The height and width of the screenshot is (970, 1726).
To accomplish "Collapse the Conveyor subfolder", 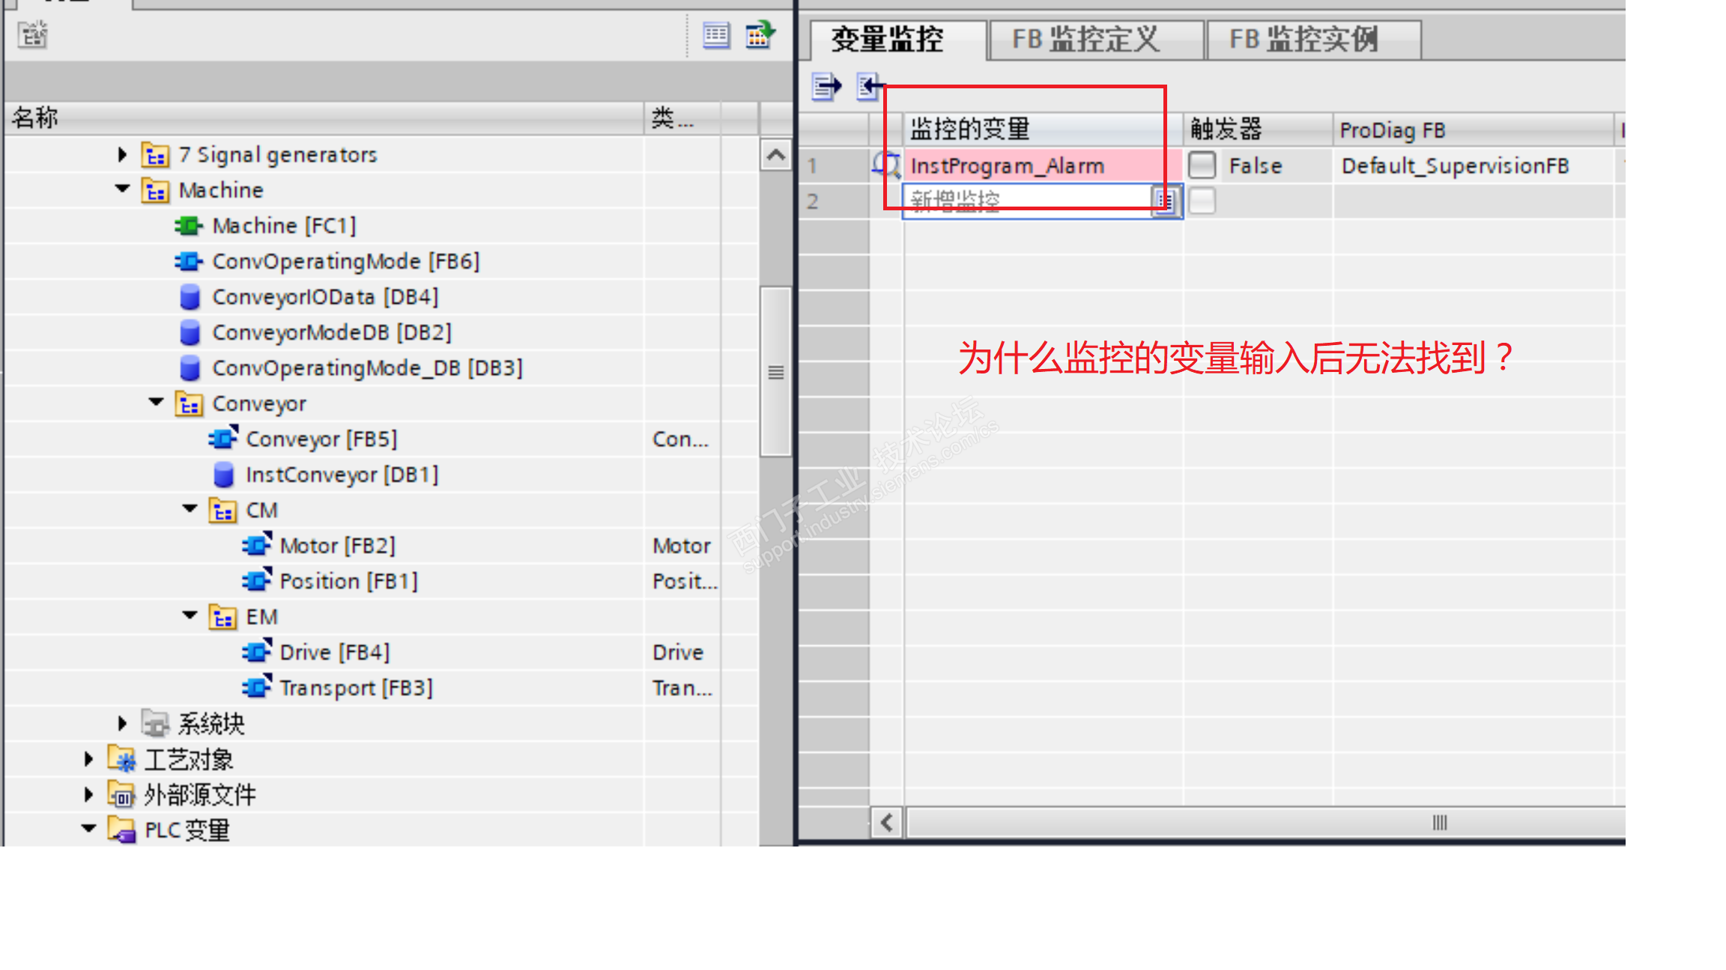I will pos(157,403).
